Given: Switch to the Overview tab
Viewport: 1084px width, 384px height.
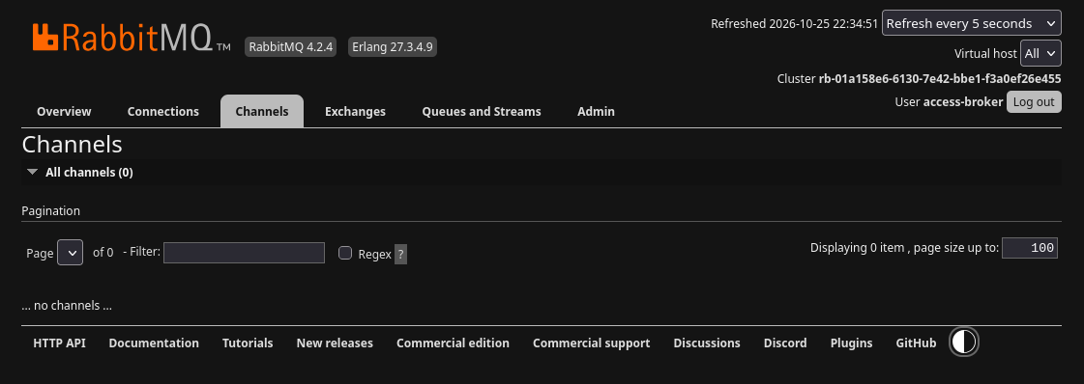Looking at the screenshot, I should coord(64,111).
